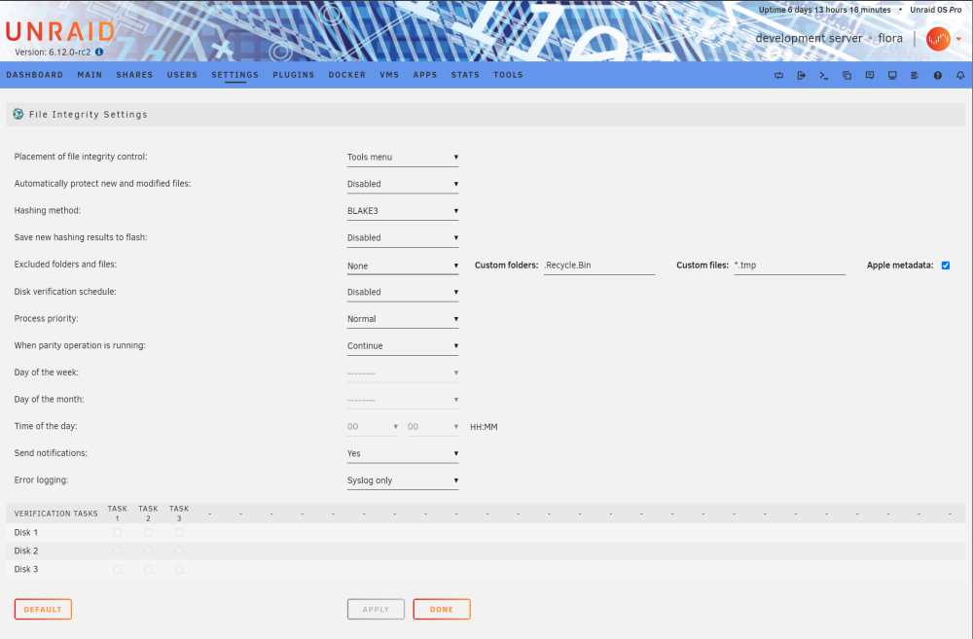Click the Custom folders input field
The image size is (973, 639).
pos(599,266)
